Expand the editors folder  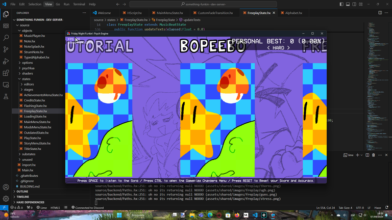[29, 85]
